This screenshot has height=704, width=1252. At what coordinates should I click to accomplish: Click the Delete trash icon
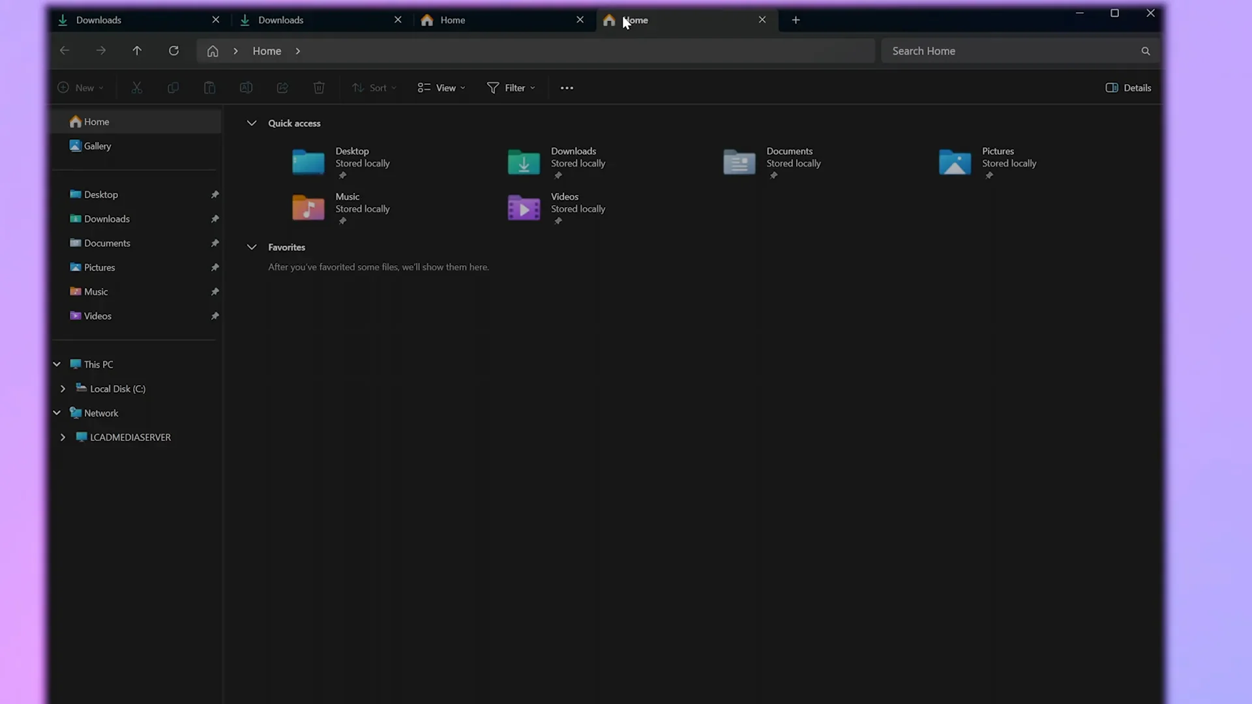pos(319,87)
